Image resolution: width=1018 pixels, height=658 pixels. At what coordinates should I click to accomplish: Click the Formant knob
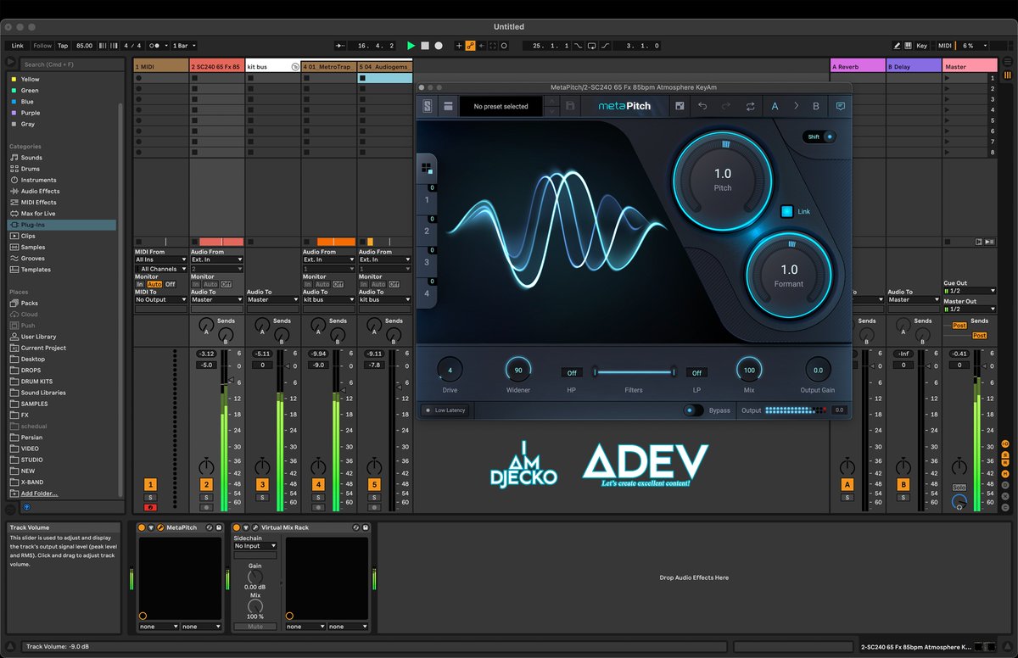789,276
